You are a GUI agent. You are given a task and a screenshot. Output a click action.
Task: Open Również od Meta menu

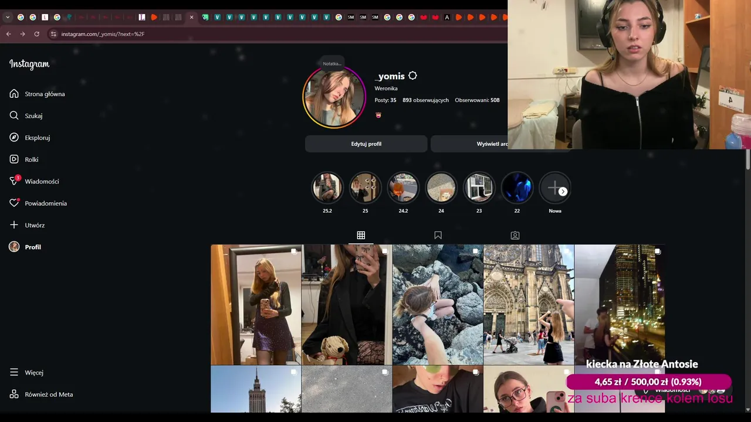(x=41, y=394)
